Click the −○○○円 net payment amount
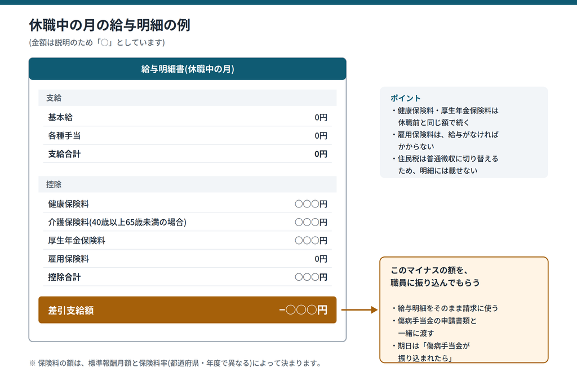Screen dimensions: 577x385 (303, 310)
